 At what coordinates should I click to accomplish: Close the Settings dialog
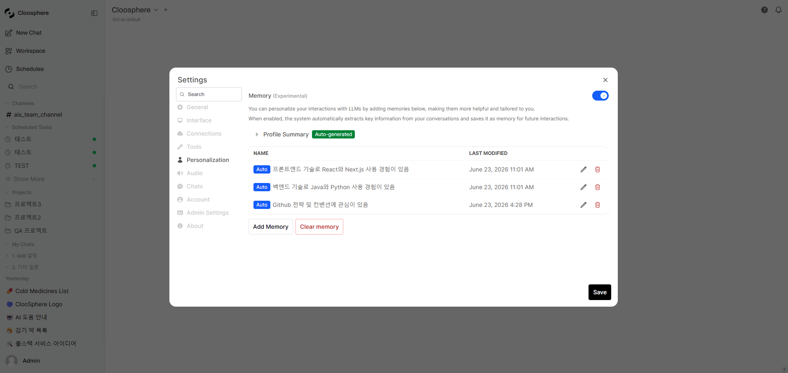click(x=605, y=80)
